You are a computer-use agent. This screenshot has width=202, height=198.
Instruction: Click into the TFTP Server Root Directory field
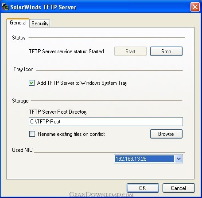pos(106,122)
